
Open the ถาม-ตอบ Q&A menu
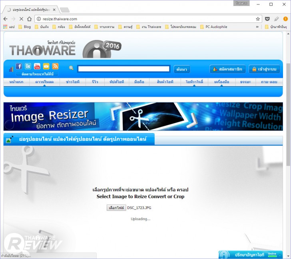(269, 82)
